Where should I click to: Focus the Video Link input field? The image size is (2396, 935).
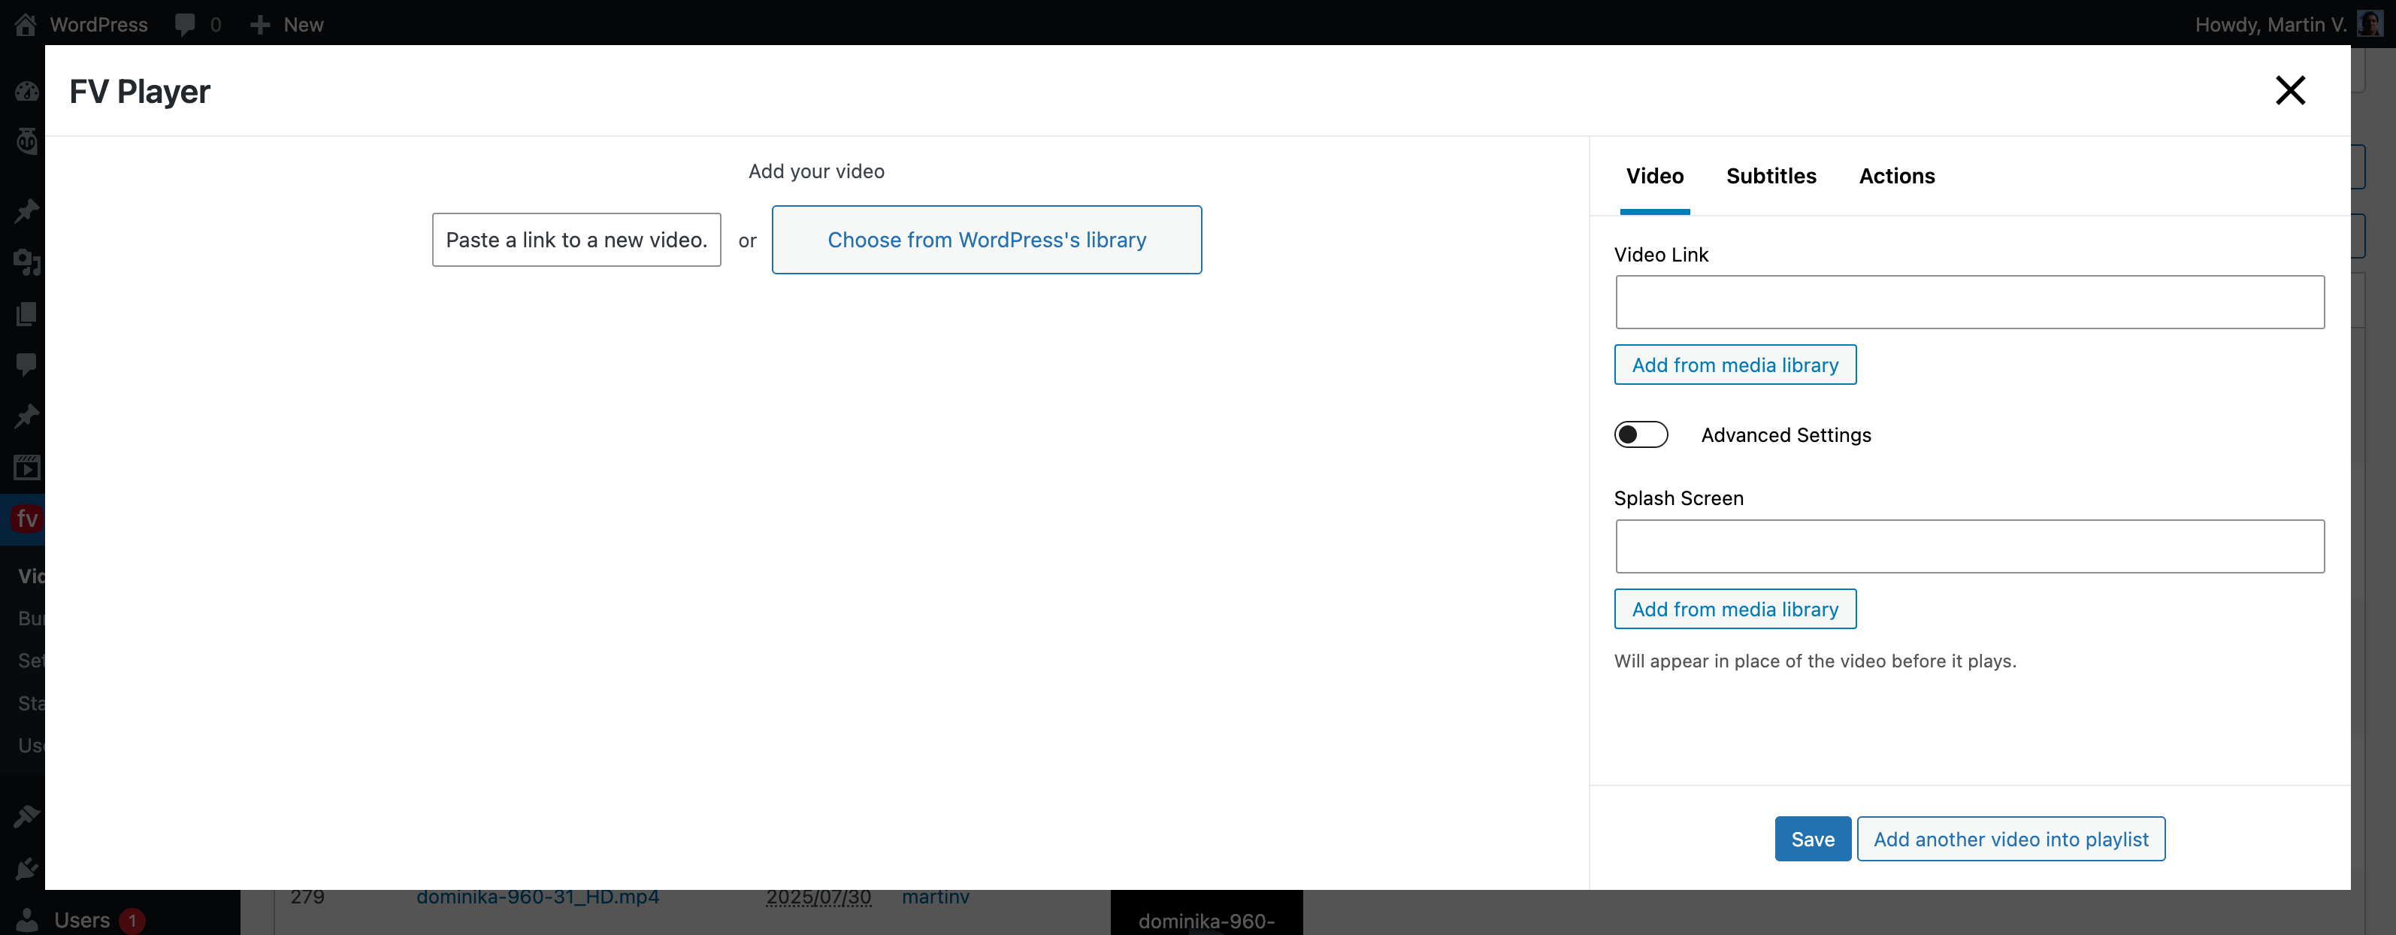1969,301
